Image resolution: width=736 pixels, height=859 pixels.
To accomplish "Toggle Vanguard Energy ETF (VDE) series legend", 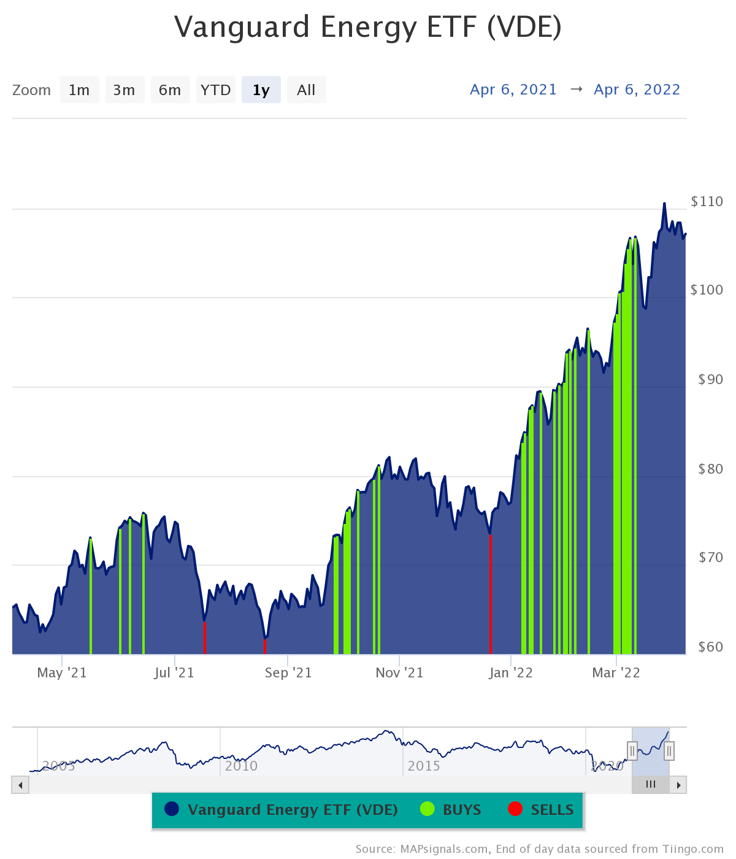I will pos(293,810).
